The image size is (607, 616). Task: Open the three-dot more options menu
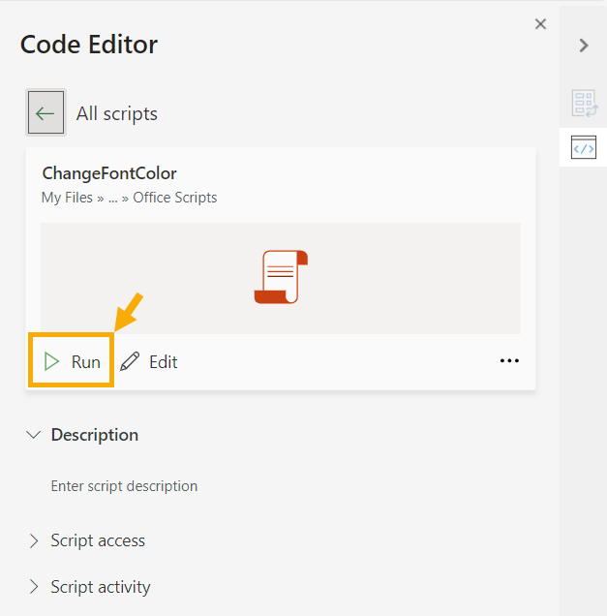(509, 361)
